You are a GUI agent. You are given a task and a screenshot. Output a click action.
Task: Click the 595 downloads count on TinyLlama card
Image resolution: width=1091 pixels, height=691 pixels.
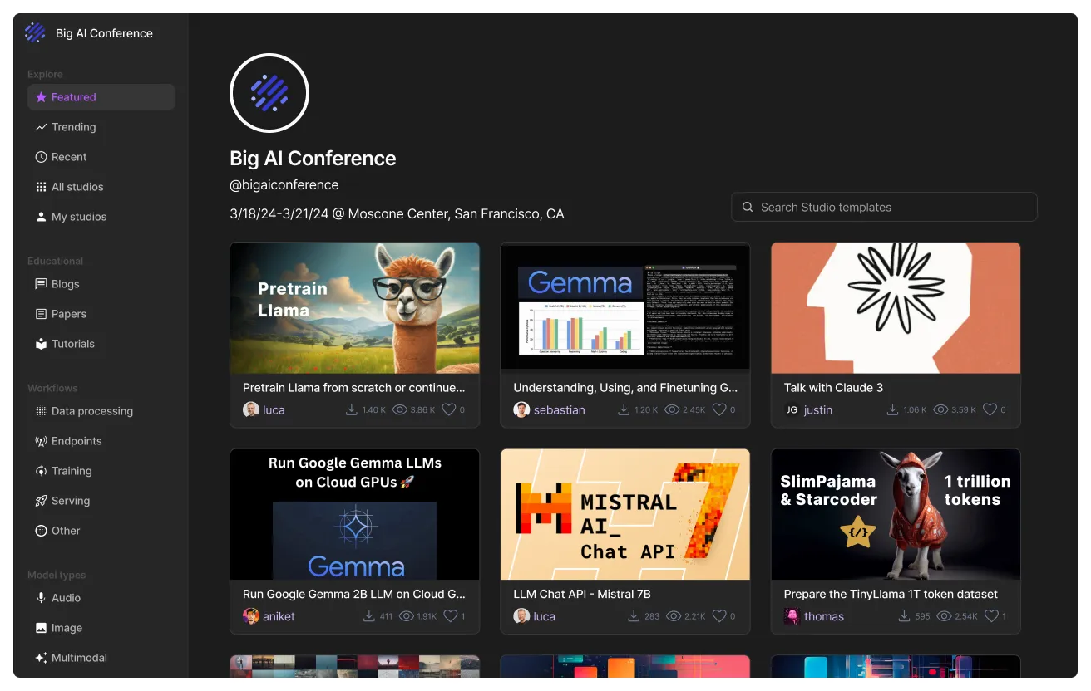[922, 617]
